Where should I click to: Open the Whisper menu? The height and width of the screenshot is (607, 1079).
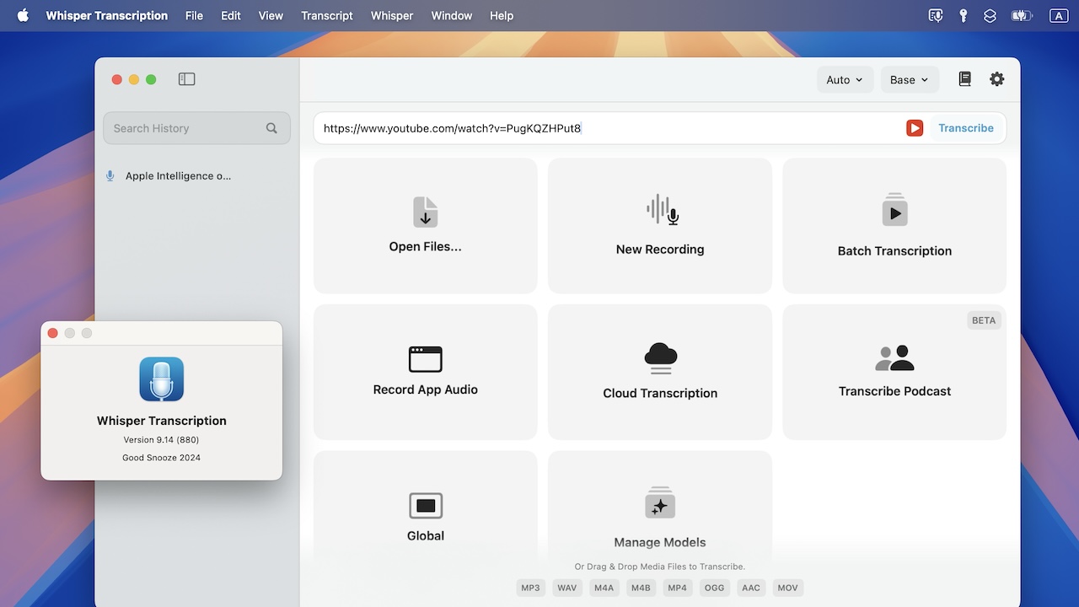tap(392, 15)
